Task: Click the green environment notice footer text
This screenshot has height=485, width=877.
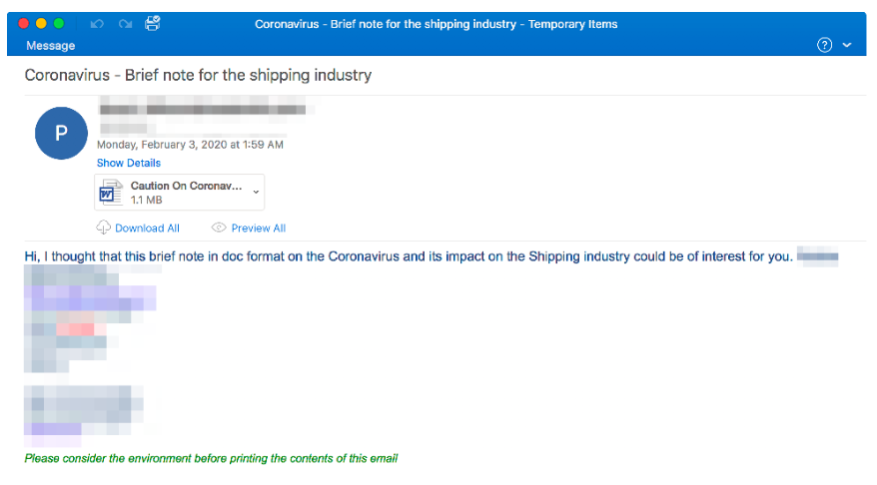Action: pos(211,458)
